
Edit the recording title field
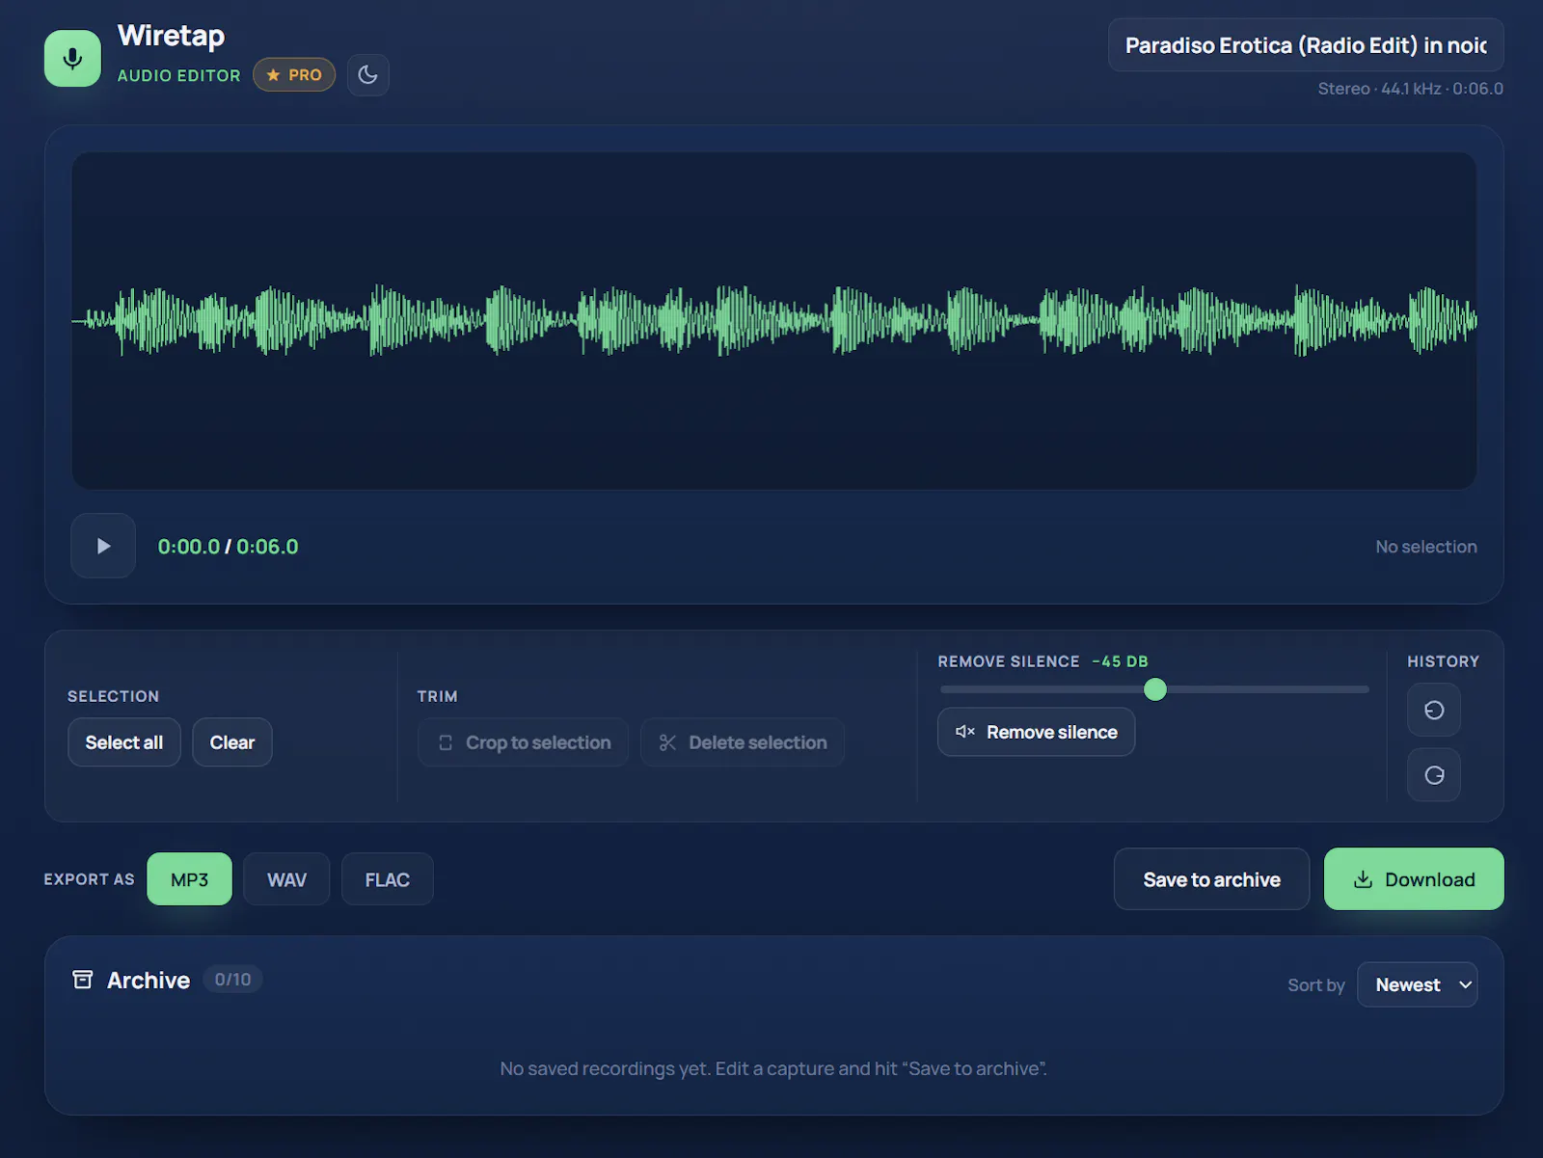[x=1306, y=45]
